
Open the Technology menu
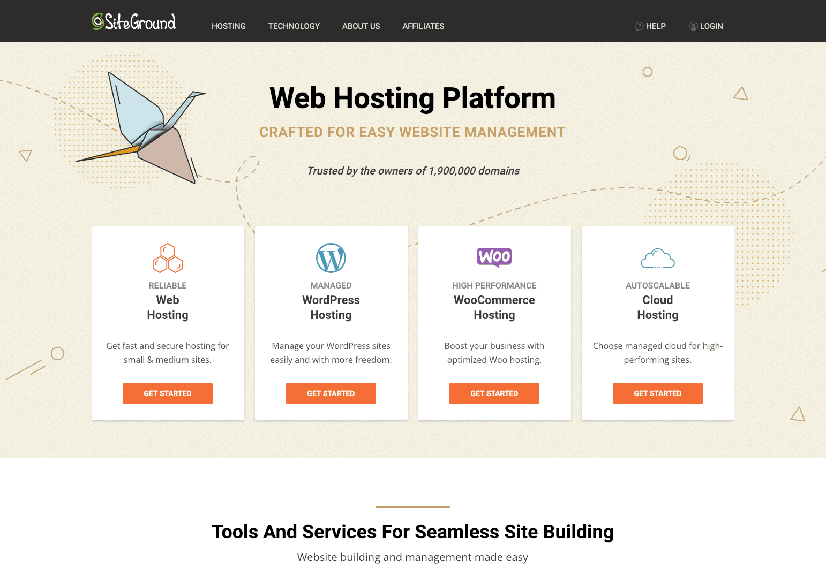pos(294,26)
